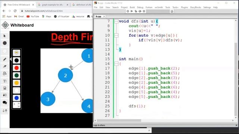
Task: Pick the dark circle color tool
Action: tap(5, 43)
